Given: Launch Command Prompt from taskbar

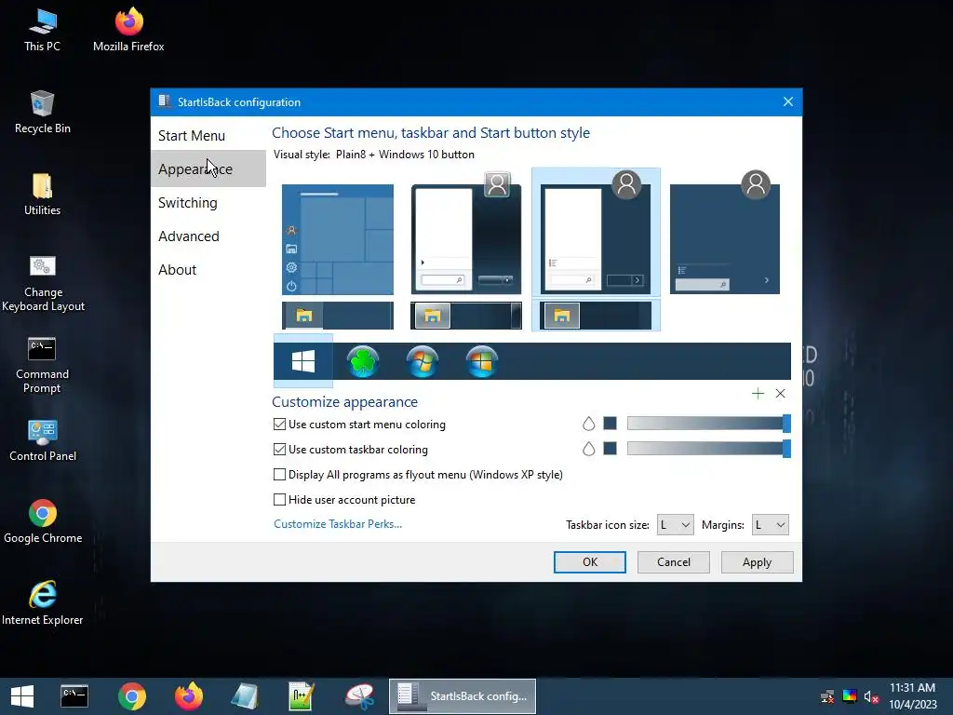Looking at the screenshot, I should click(74, 696).
